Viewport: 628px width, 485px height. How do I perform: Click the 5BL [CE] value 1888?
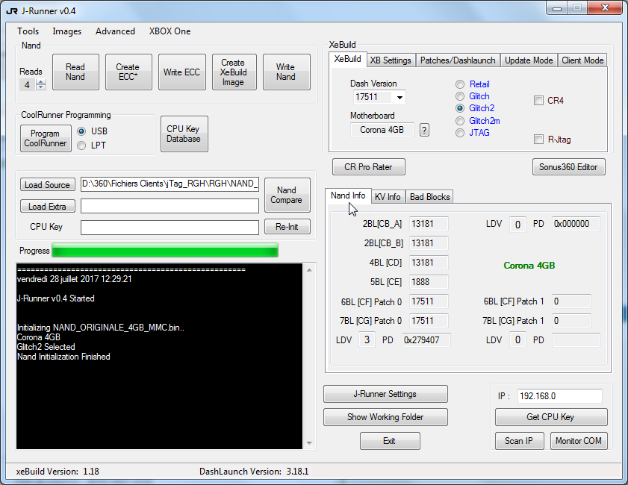pyautogui.click(x=429, y=282)
